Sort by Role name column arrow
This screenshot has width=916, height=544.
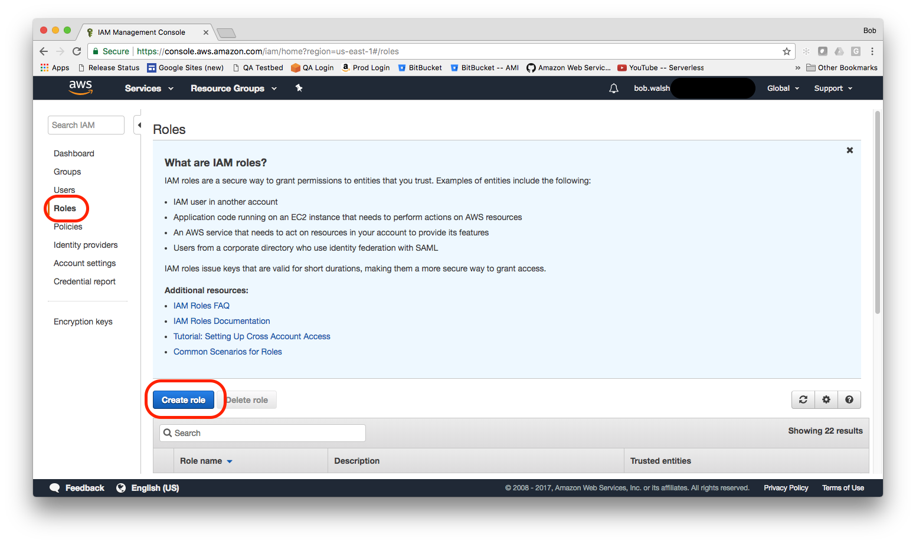click(230, 461)
